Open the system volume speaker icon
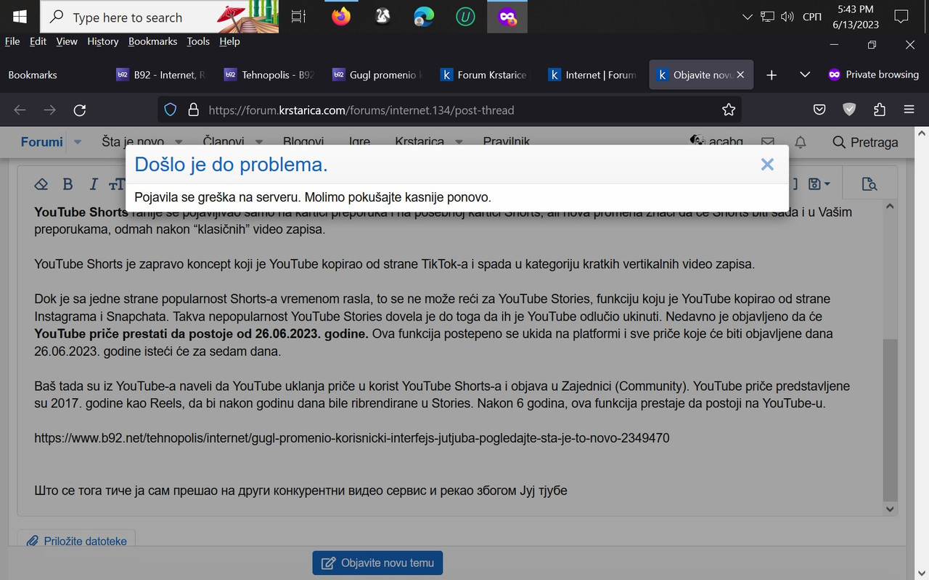 pyautogui.click(x=787, y=17)
